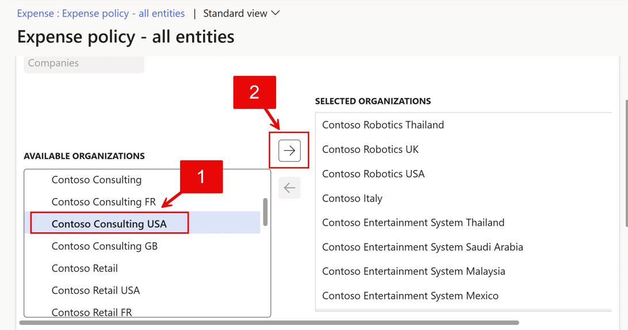Select Contoso Consulting GB organization
This screenshot has height=330, width=628.
(105, 246)
